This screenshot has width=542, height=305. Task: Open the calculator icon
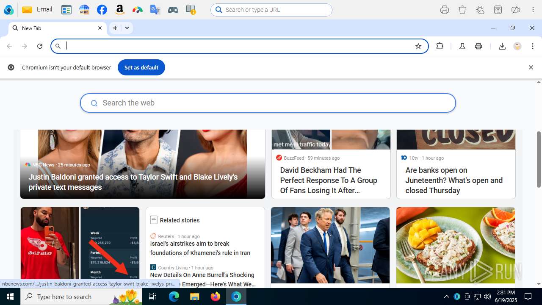tap(498, 10)
